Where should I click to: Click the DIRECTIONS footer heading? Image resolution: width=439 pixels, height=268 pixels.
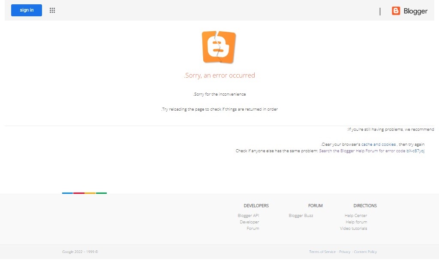pyautogui.click(x=365, y=206)
